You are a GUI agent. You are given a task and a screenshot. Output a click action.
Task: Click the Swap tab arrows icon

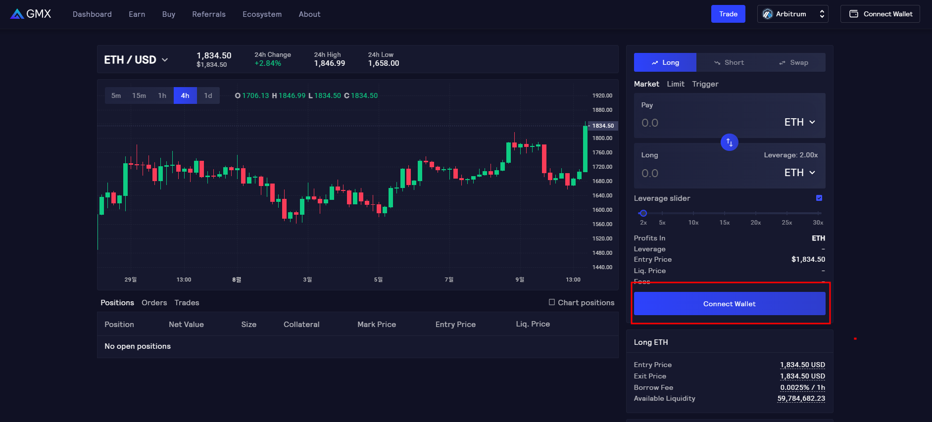pyautogui.click(x=782, y=63)
